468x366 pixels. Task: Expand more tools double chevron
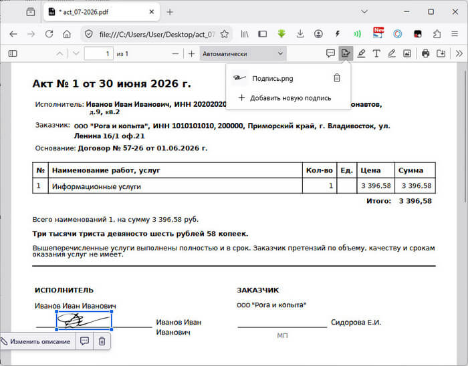[x=459, y=53]
